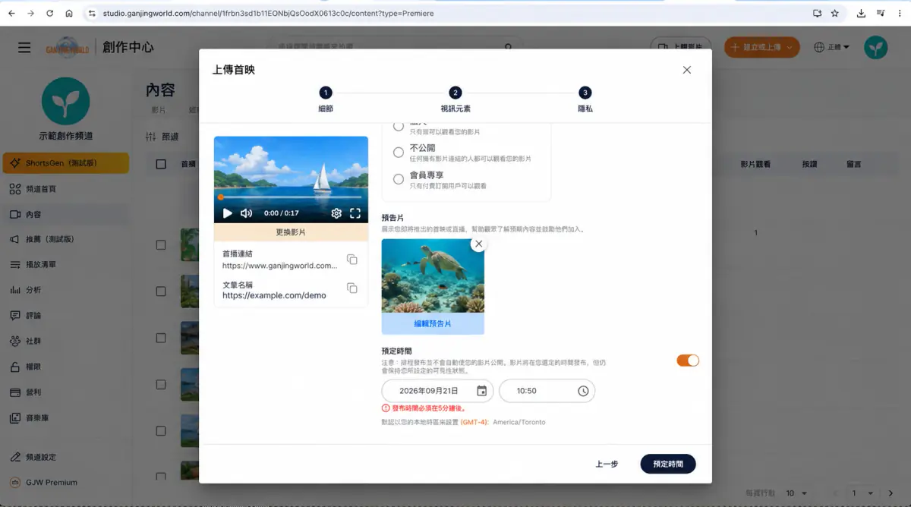The height and width of the screenshot is (507, 911).
Task: Close the upload premiere dialog
Action: 687,70
